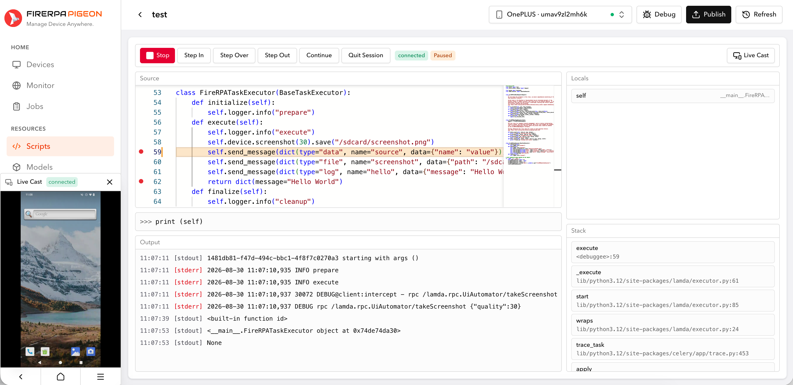Stop the debug session
This screenshot has height=385, width=793.
point(157,55)
